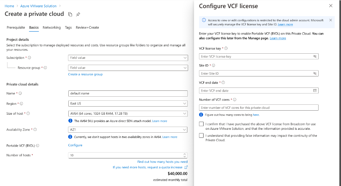Open the Tags tab
The height and width of the screenshot is (186, 341).
pos(68,28)
